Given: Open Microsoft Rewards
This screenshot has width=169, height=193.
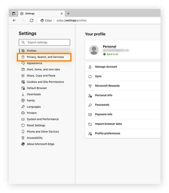Looking at the screenshot, I should (x=123, y=86).
